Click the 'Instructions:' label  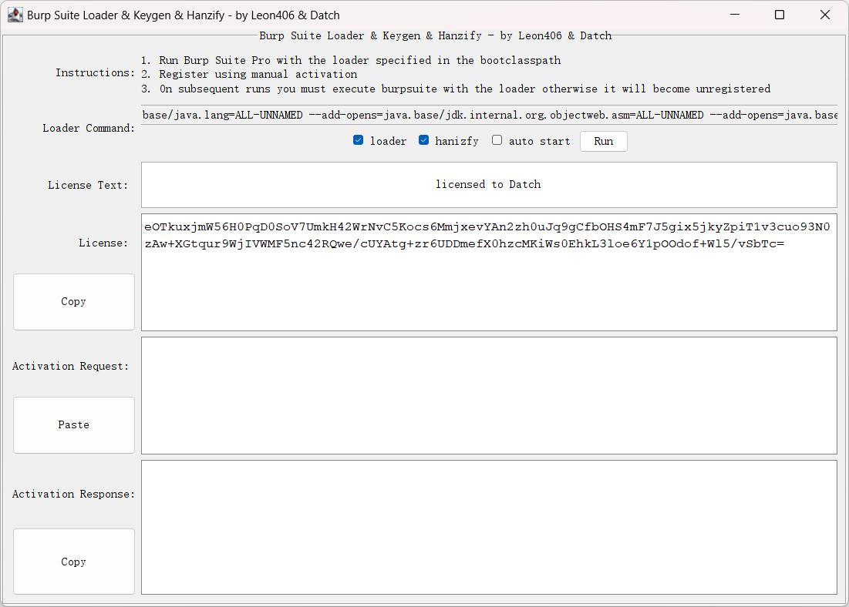[x=95, y=73]
